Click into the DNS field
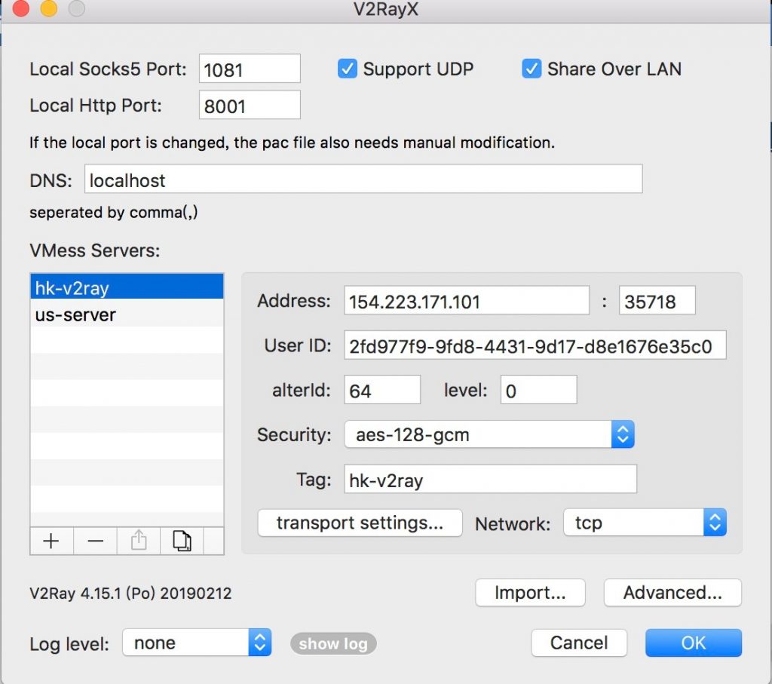 pyautogui.click(x=363, y=179)
